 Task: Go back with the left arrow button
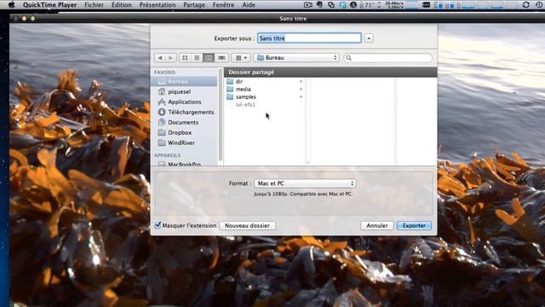tap(160, 58)
